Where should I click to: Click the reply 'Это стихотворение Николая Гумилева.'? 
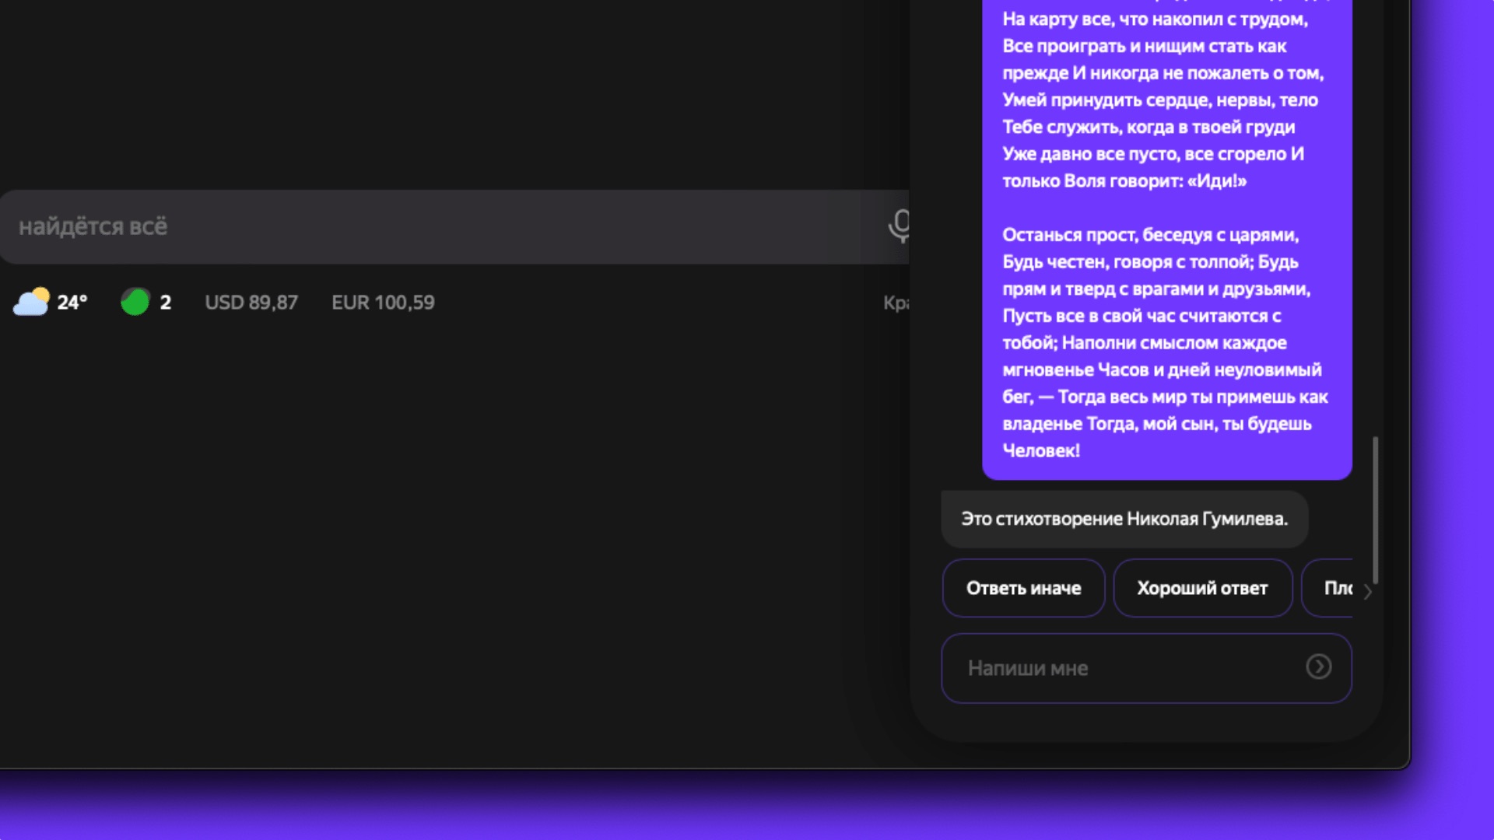[x=1124, y=519]
